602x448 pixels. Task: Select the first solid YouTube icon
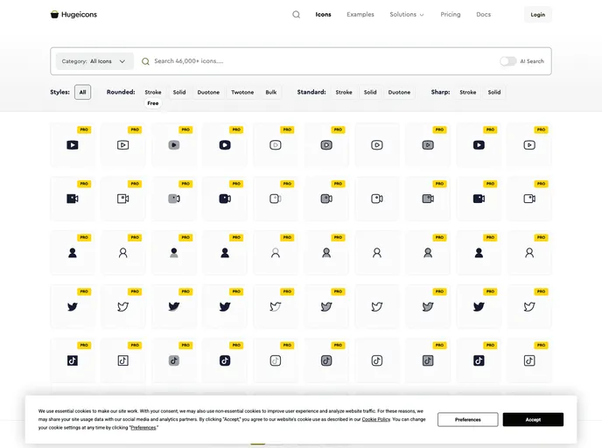click(x=73, y=145)
